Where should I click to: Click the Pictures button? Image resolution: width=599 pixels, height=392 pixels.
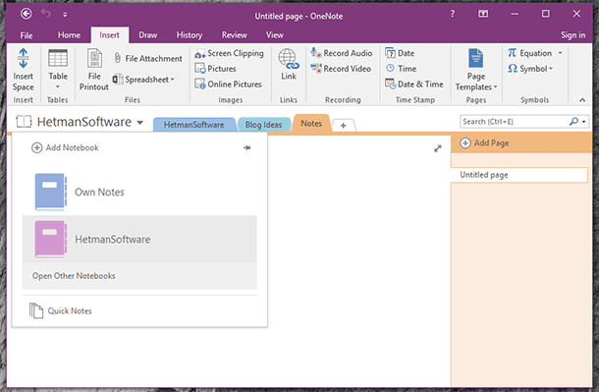point(215,69)
